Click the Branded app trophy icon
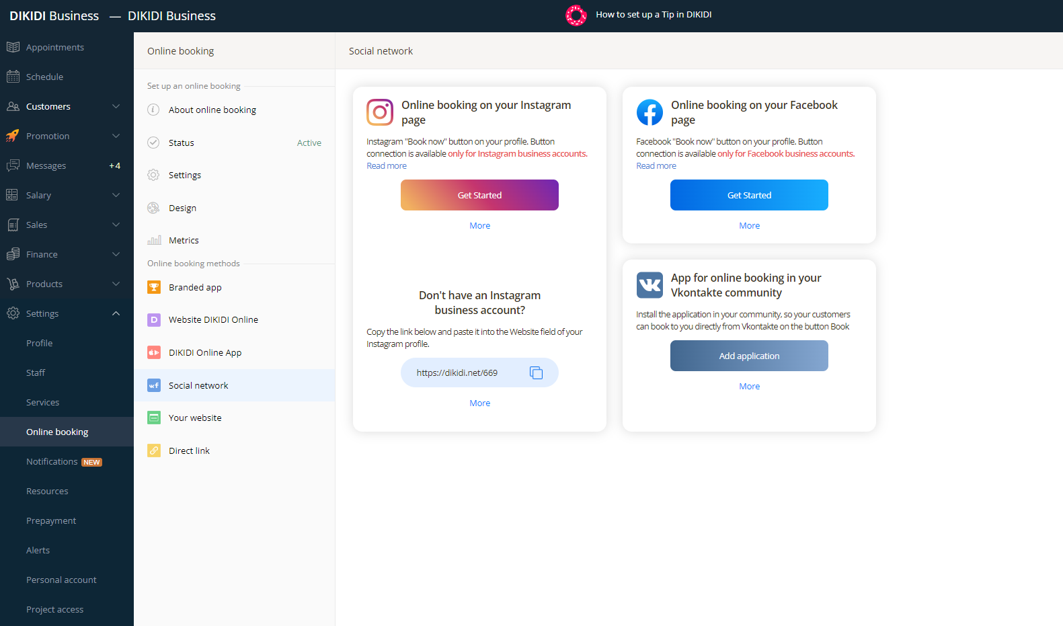Screen dimensions: 1063x626 tap(154, 287)
